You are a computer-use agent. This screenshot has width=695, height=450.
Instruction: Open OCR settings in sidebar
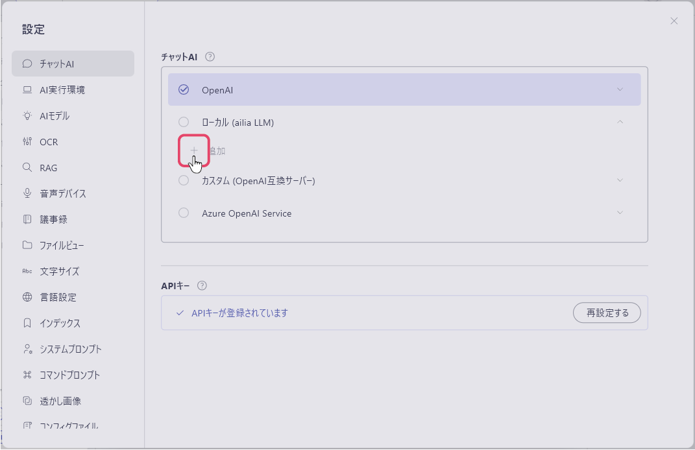pyautogui.click(x=49, y=142)
